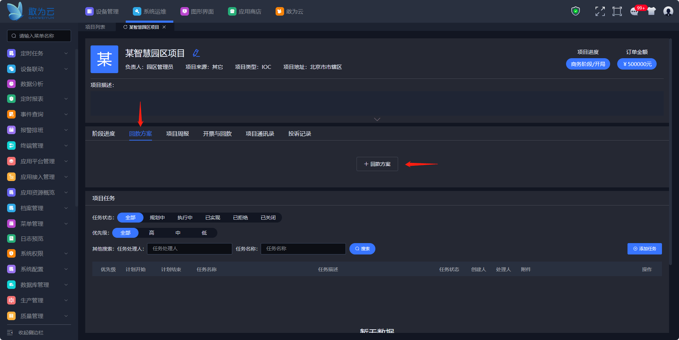This screenshot has width=679, height=340.
Task: Switch to the 项目周报 tab
Action: pos(178,134)
